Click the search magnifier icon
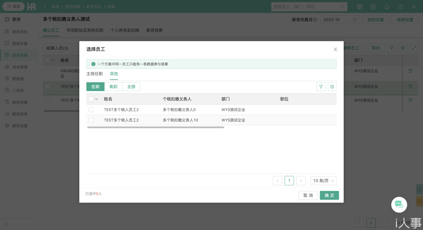This screenshot has height=230, width=423. [342, 7]
